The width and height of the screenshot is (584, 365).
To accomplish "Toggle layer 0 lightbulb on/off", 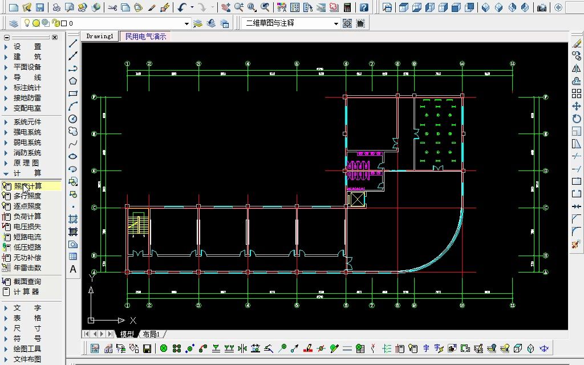I will pyautogui.click(x=27, y=23).
